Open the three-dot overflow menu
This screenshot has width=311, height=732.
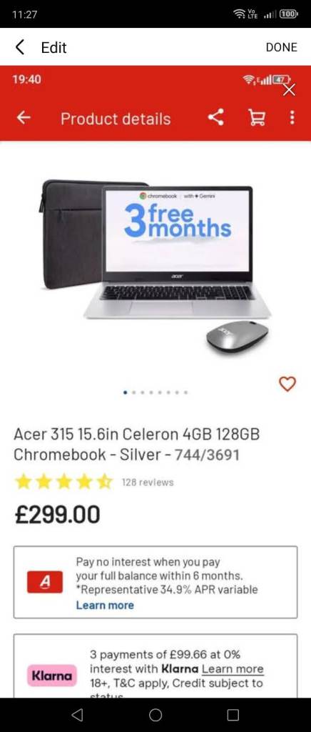coord(292,118)
